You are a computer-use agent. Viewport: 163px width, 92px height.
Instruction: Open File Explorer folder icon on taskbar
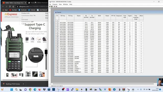[x=77, y=89]
